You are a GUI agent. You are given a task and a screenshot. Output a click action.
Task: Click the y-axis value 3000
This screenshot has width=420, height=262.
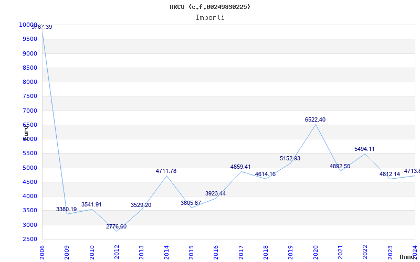tap(30, 225)
